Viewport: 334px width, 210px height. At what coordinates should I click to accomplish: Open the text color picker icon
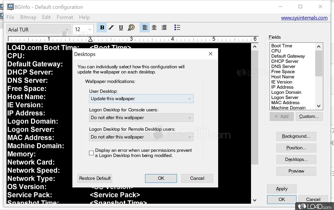131,28
